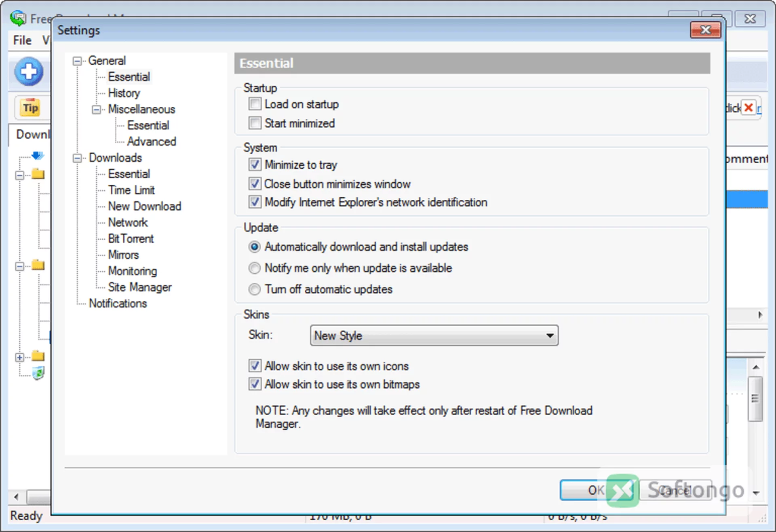Disable Allow skin to use its own icons

(x=255, y=366)
